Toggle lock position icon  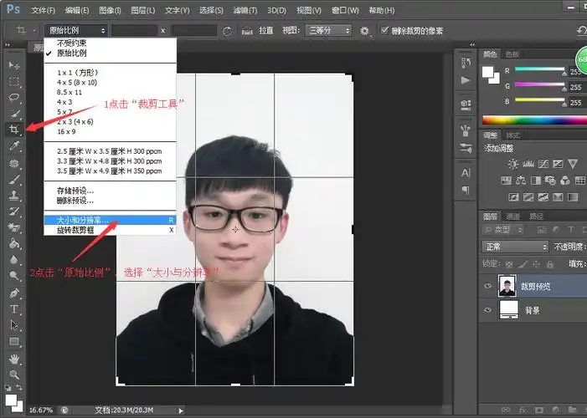click(536, 264)
